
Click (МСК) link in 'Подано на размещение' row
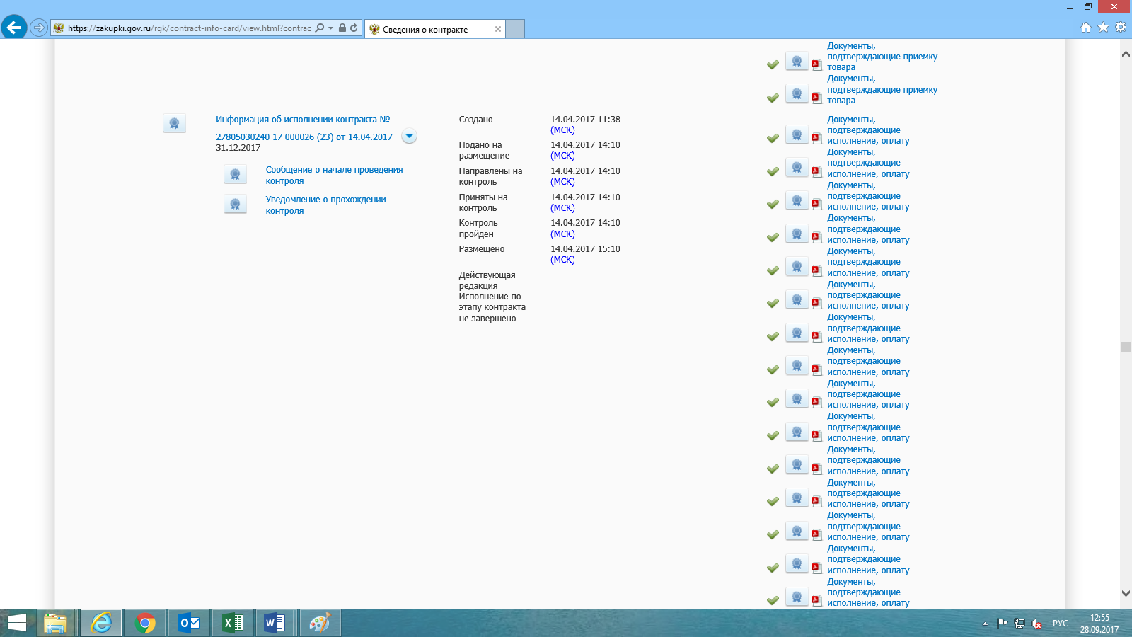click(x=562, y=156)
